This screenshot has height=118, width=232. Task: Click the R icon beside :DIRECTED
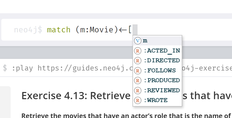tap(138, 61)
